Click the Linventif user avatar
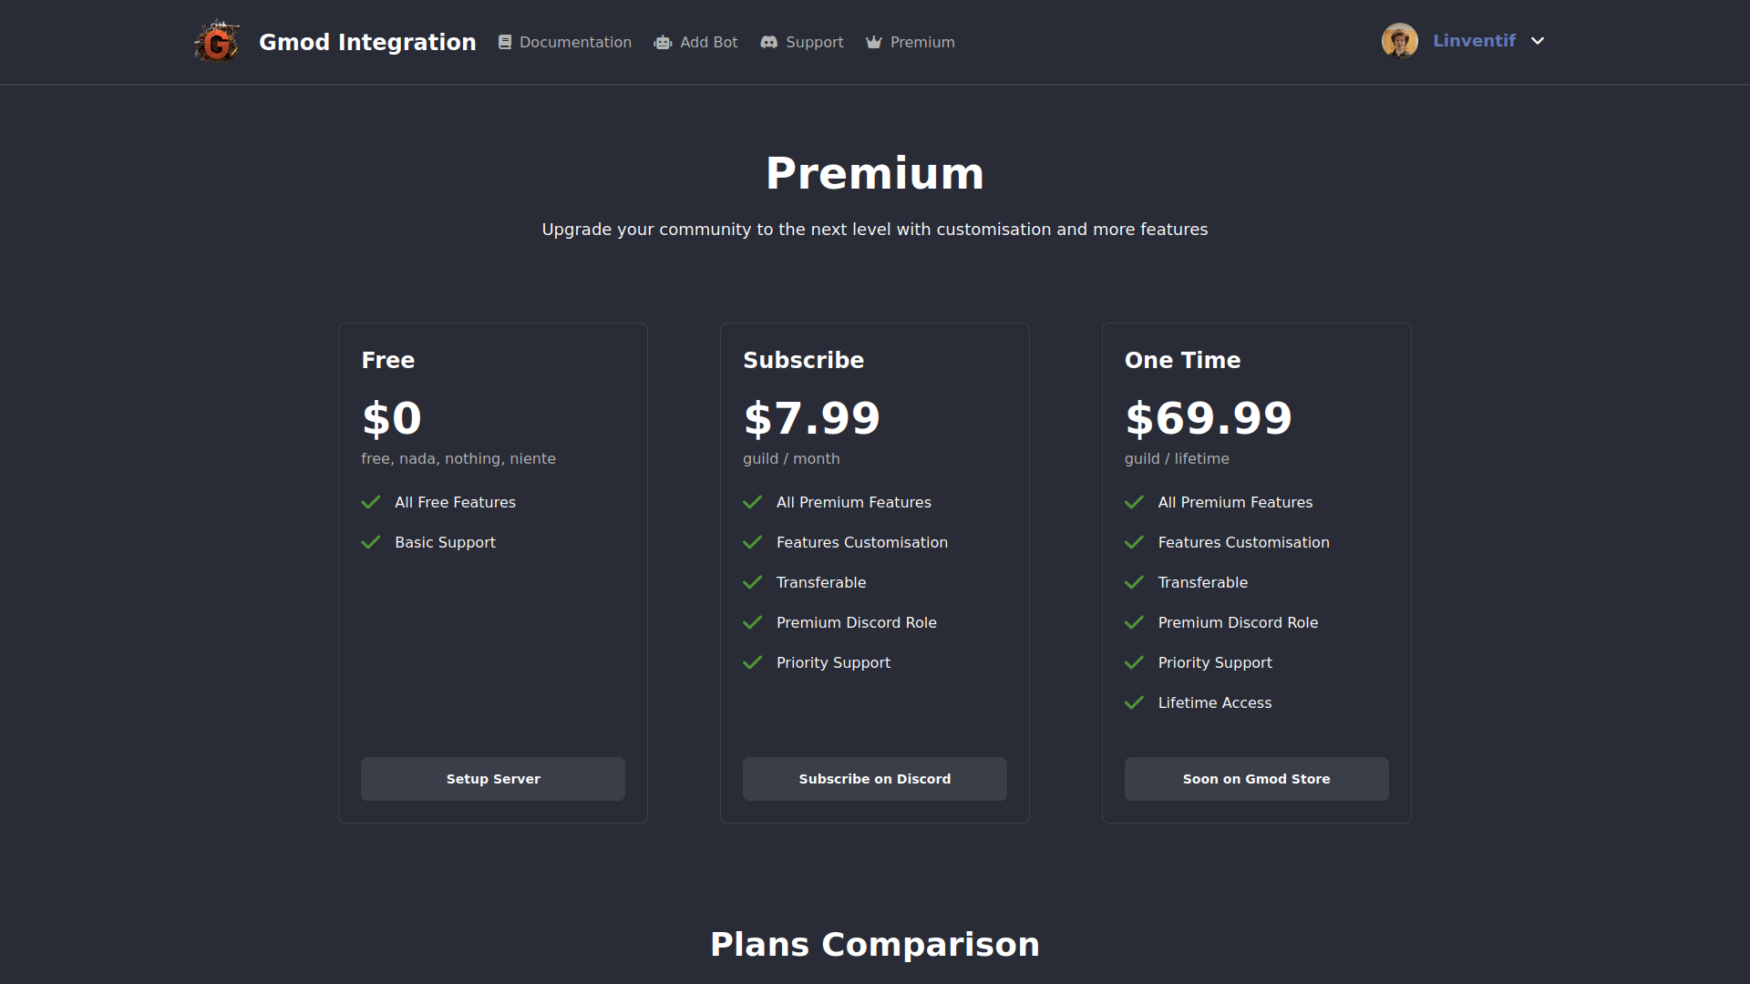This screenshot has width=1750, height=984. (1399, 41)
